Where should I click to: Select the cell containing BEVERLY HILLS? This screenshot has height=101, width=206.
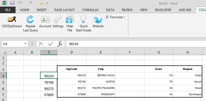(101, 75)
